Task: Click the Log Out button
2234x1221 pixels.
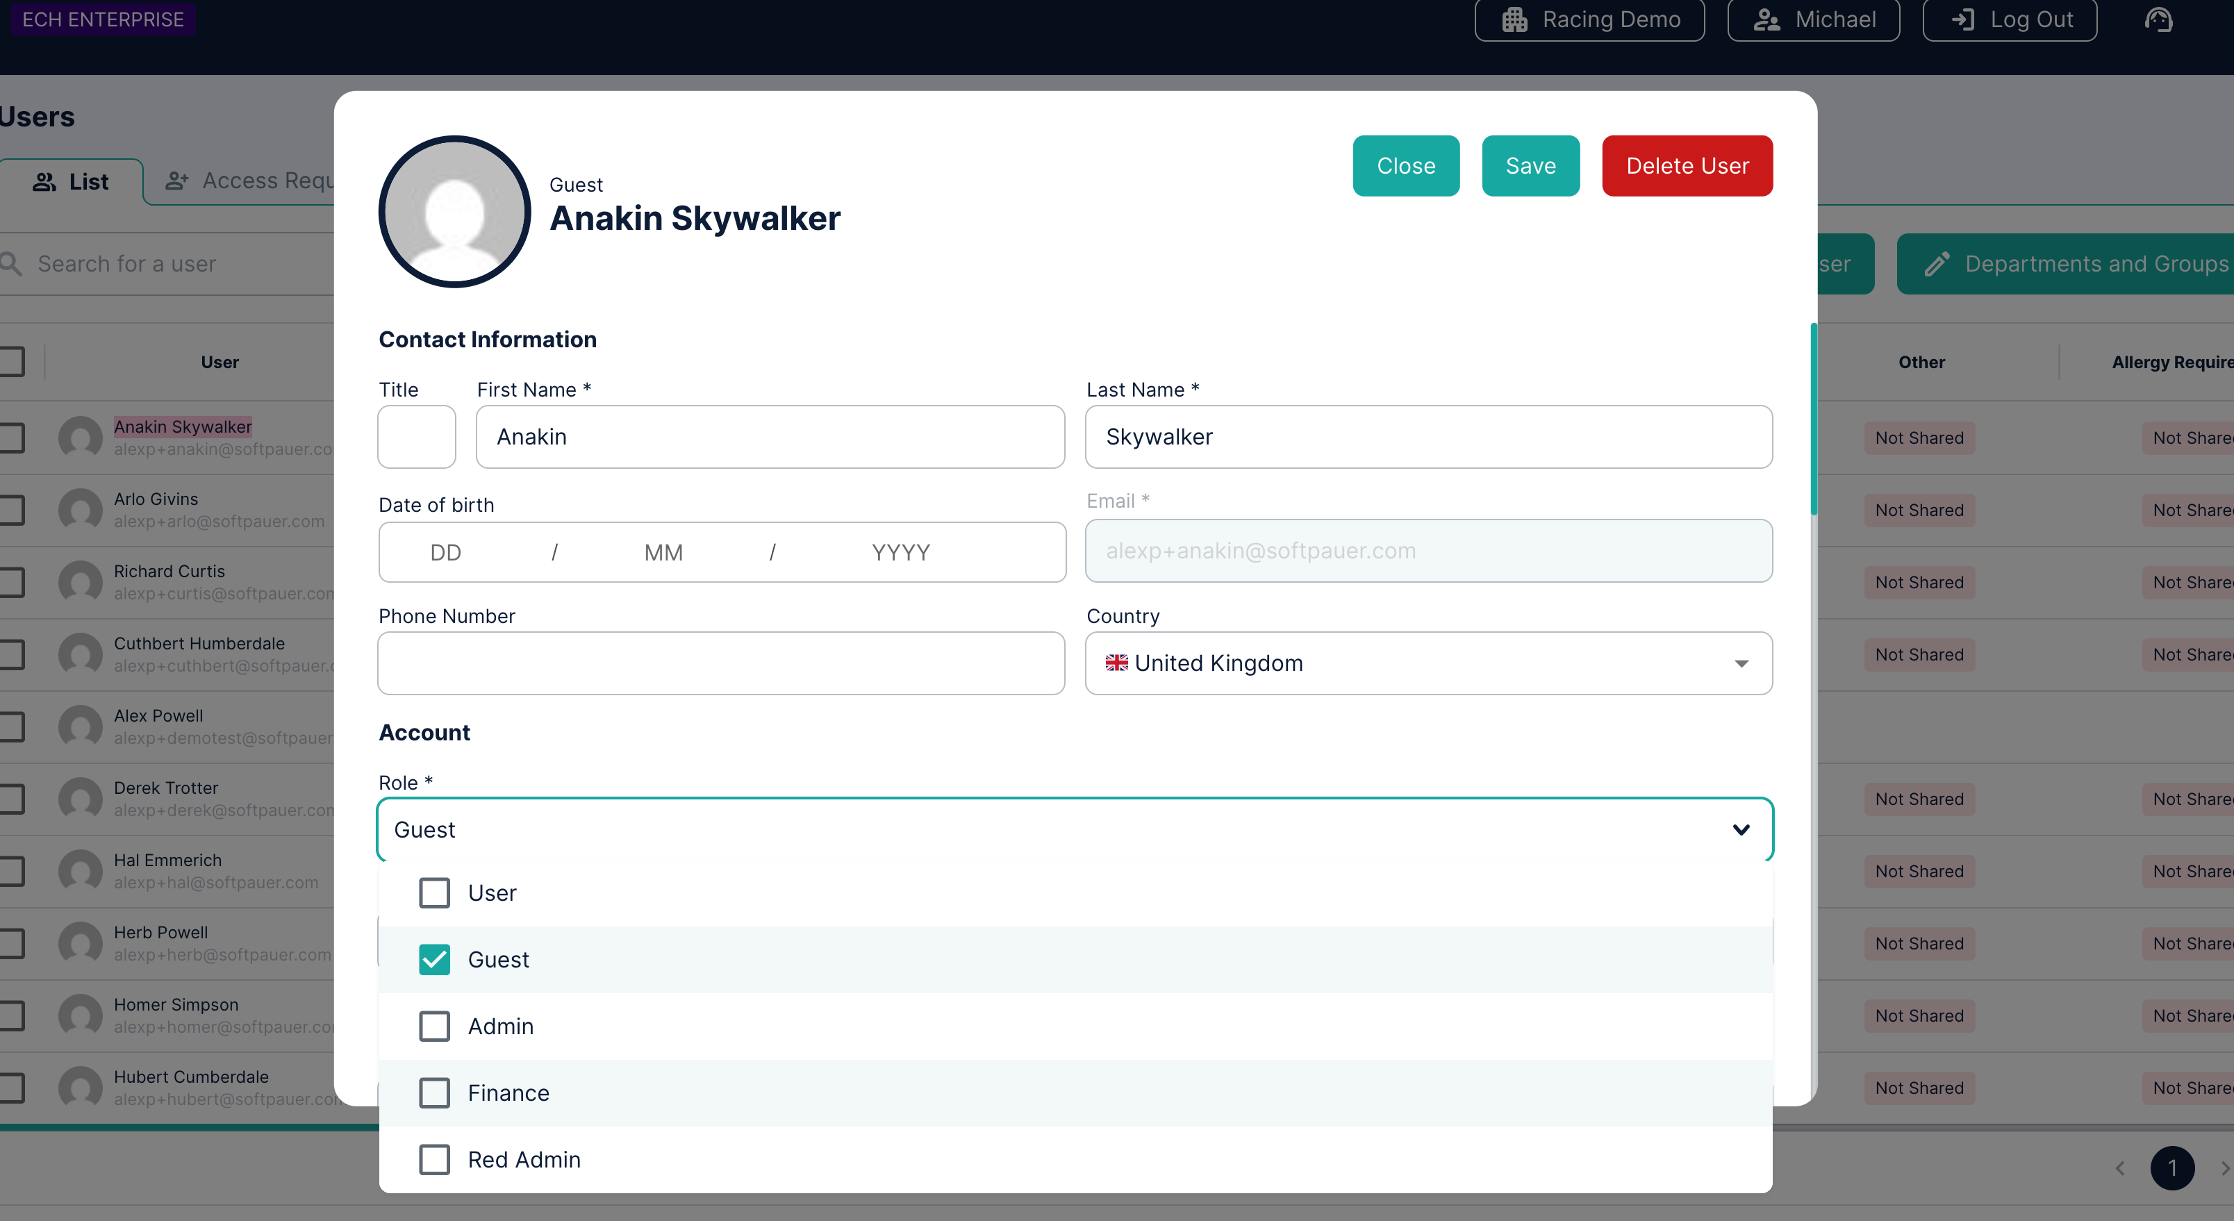Action: click(2010, 19)
